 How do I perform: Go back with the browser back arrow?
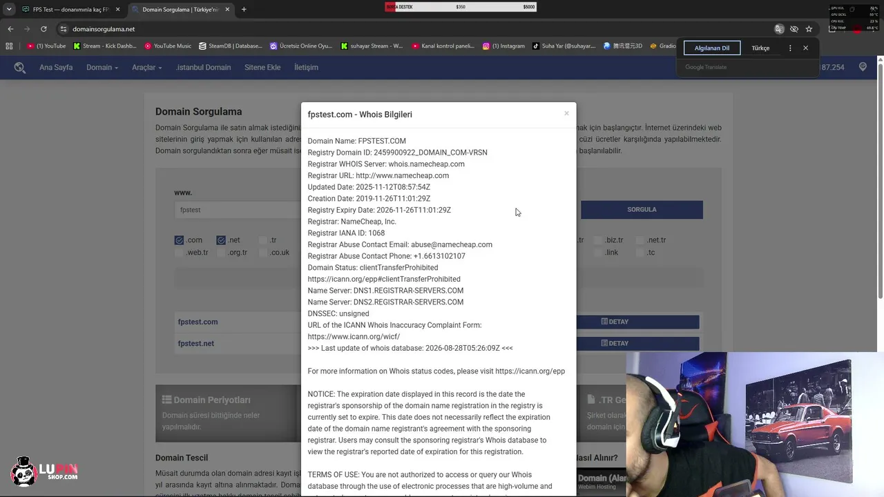10,29
